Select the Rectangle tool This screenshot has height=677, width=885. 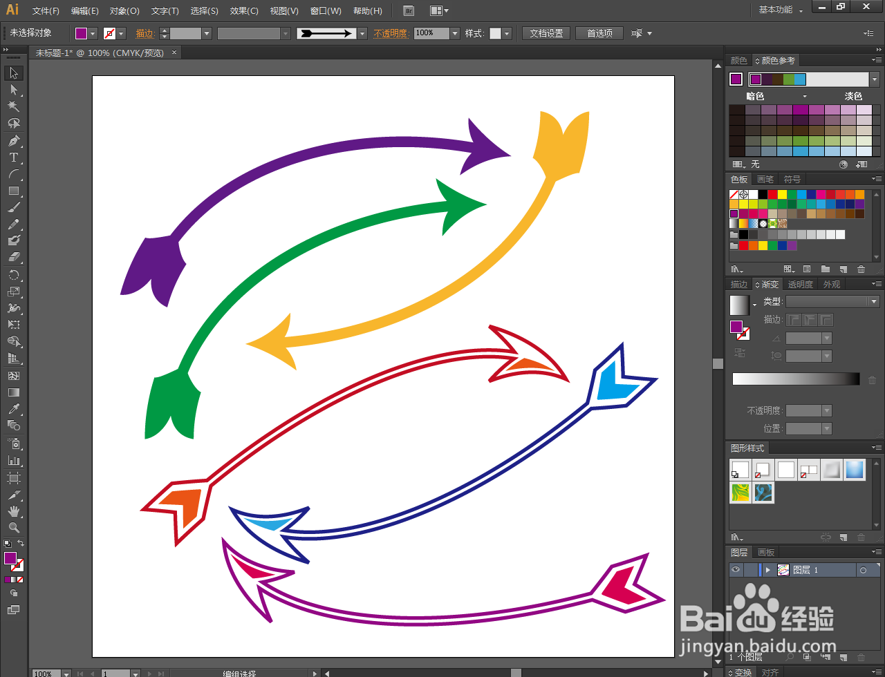point(14,191)
